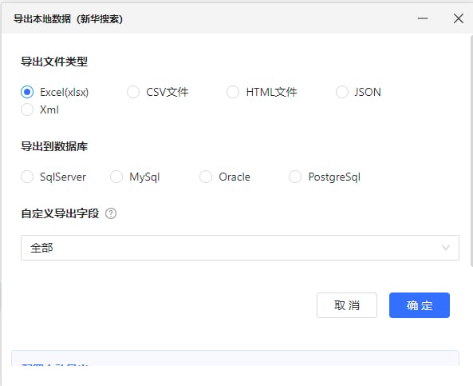473x386 pixels.
Task: Click the 导出到数据库 section heading
Action: point(54,146)
